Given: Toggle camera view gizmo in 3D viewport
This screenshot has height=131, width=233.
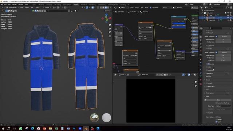Looking at the screenshot, I should [x=110, y=32].
